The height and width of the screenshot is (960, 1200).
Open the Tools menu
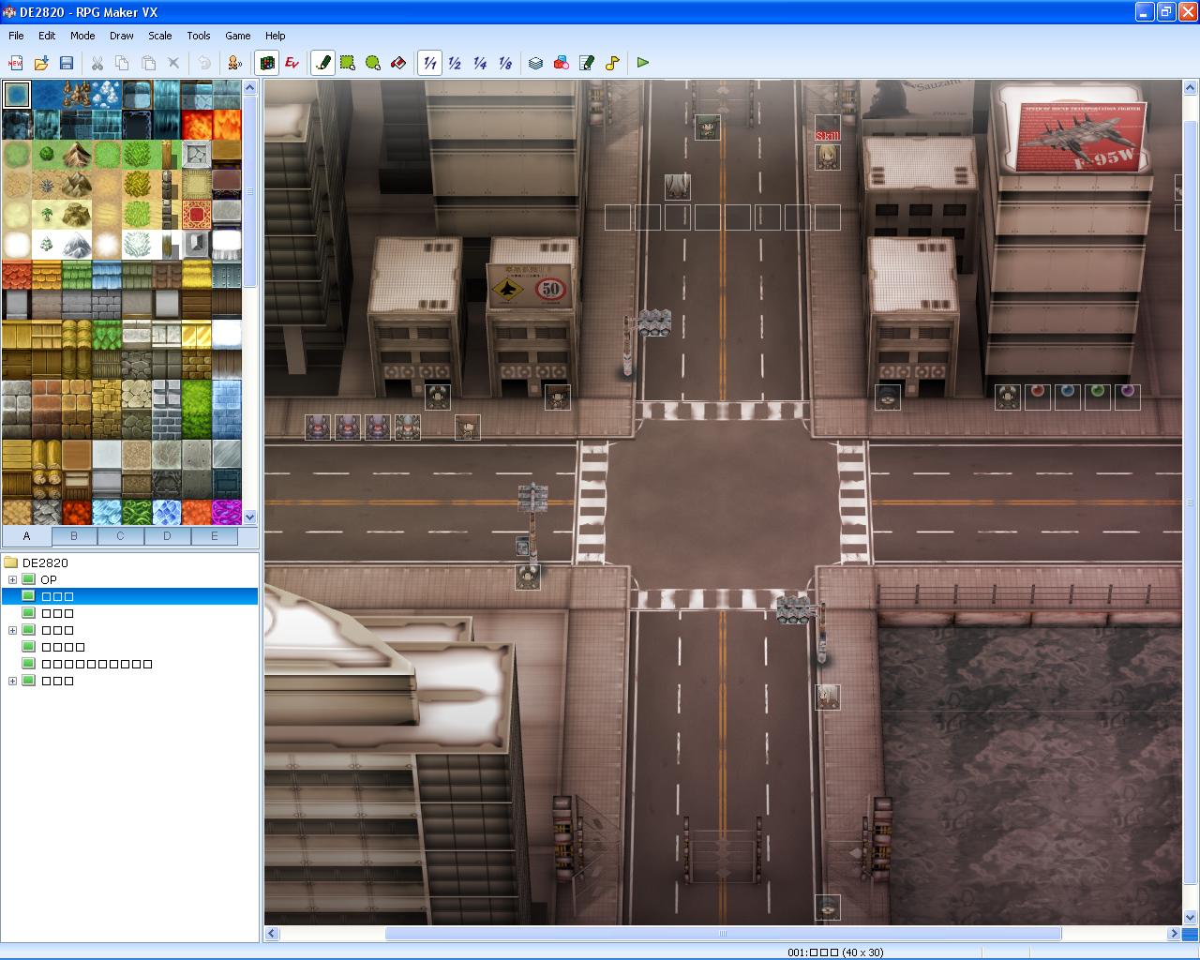point(199,36)
